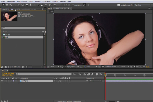153x102 pixels.
Task: Click the brainstorm icon in timeline
Action: (97, 74)
